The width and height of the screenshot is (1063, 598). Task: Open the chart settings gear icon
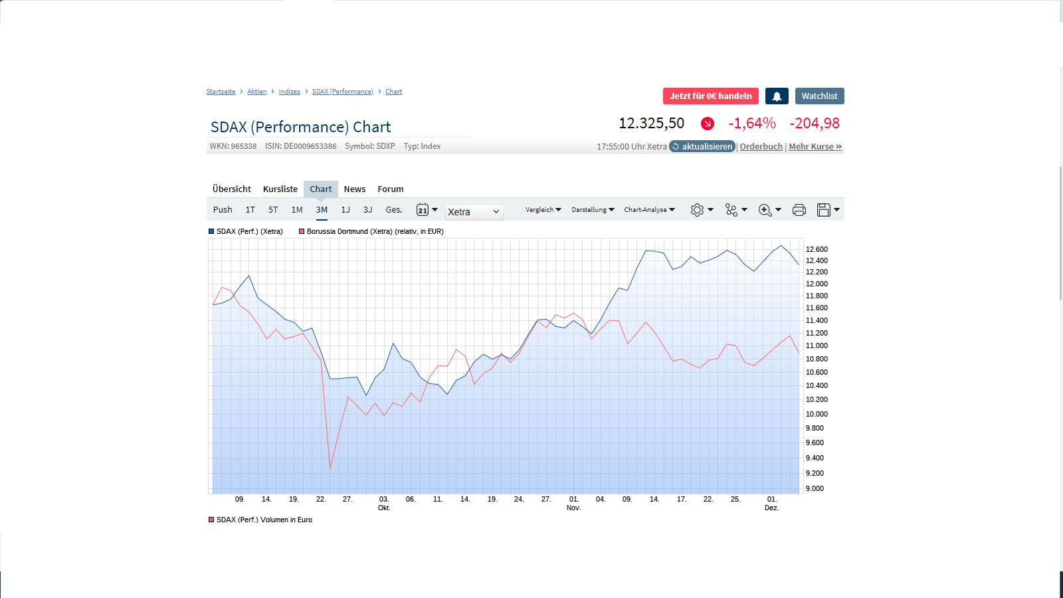(x=697, y=210)
